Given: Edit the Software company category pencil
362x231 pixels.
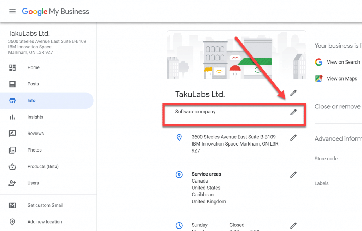Looking at the screenshot, I should tap(293, 112).
